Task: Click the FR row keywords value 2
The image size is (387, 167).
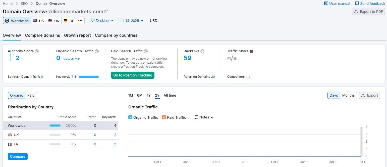Action: pyautogui.click(x=115, y=144)
